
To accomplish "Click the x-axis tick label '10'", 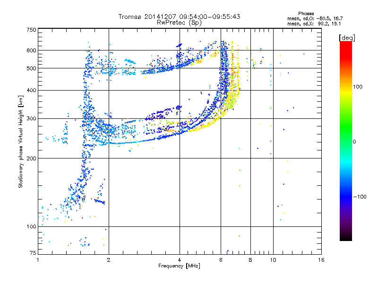I will point(273,260).
